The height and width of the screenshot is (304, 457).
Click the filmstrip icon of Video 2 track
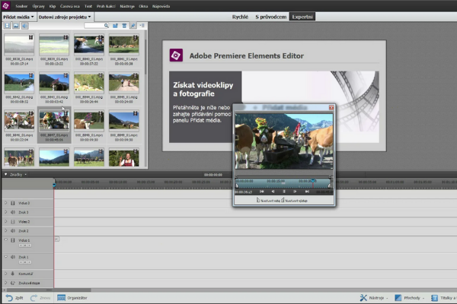tap(13, 222)
